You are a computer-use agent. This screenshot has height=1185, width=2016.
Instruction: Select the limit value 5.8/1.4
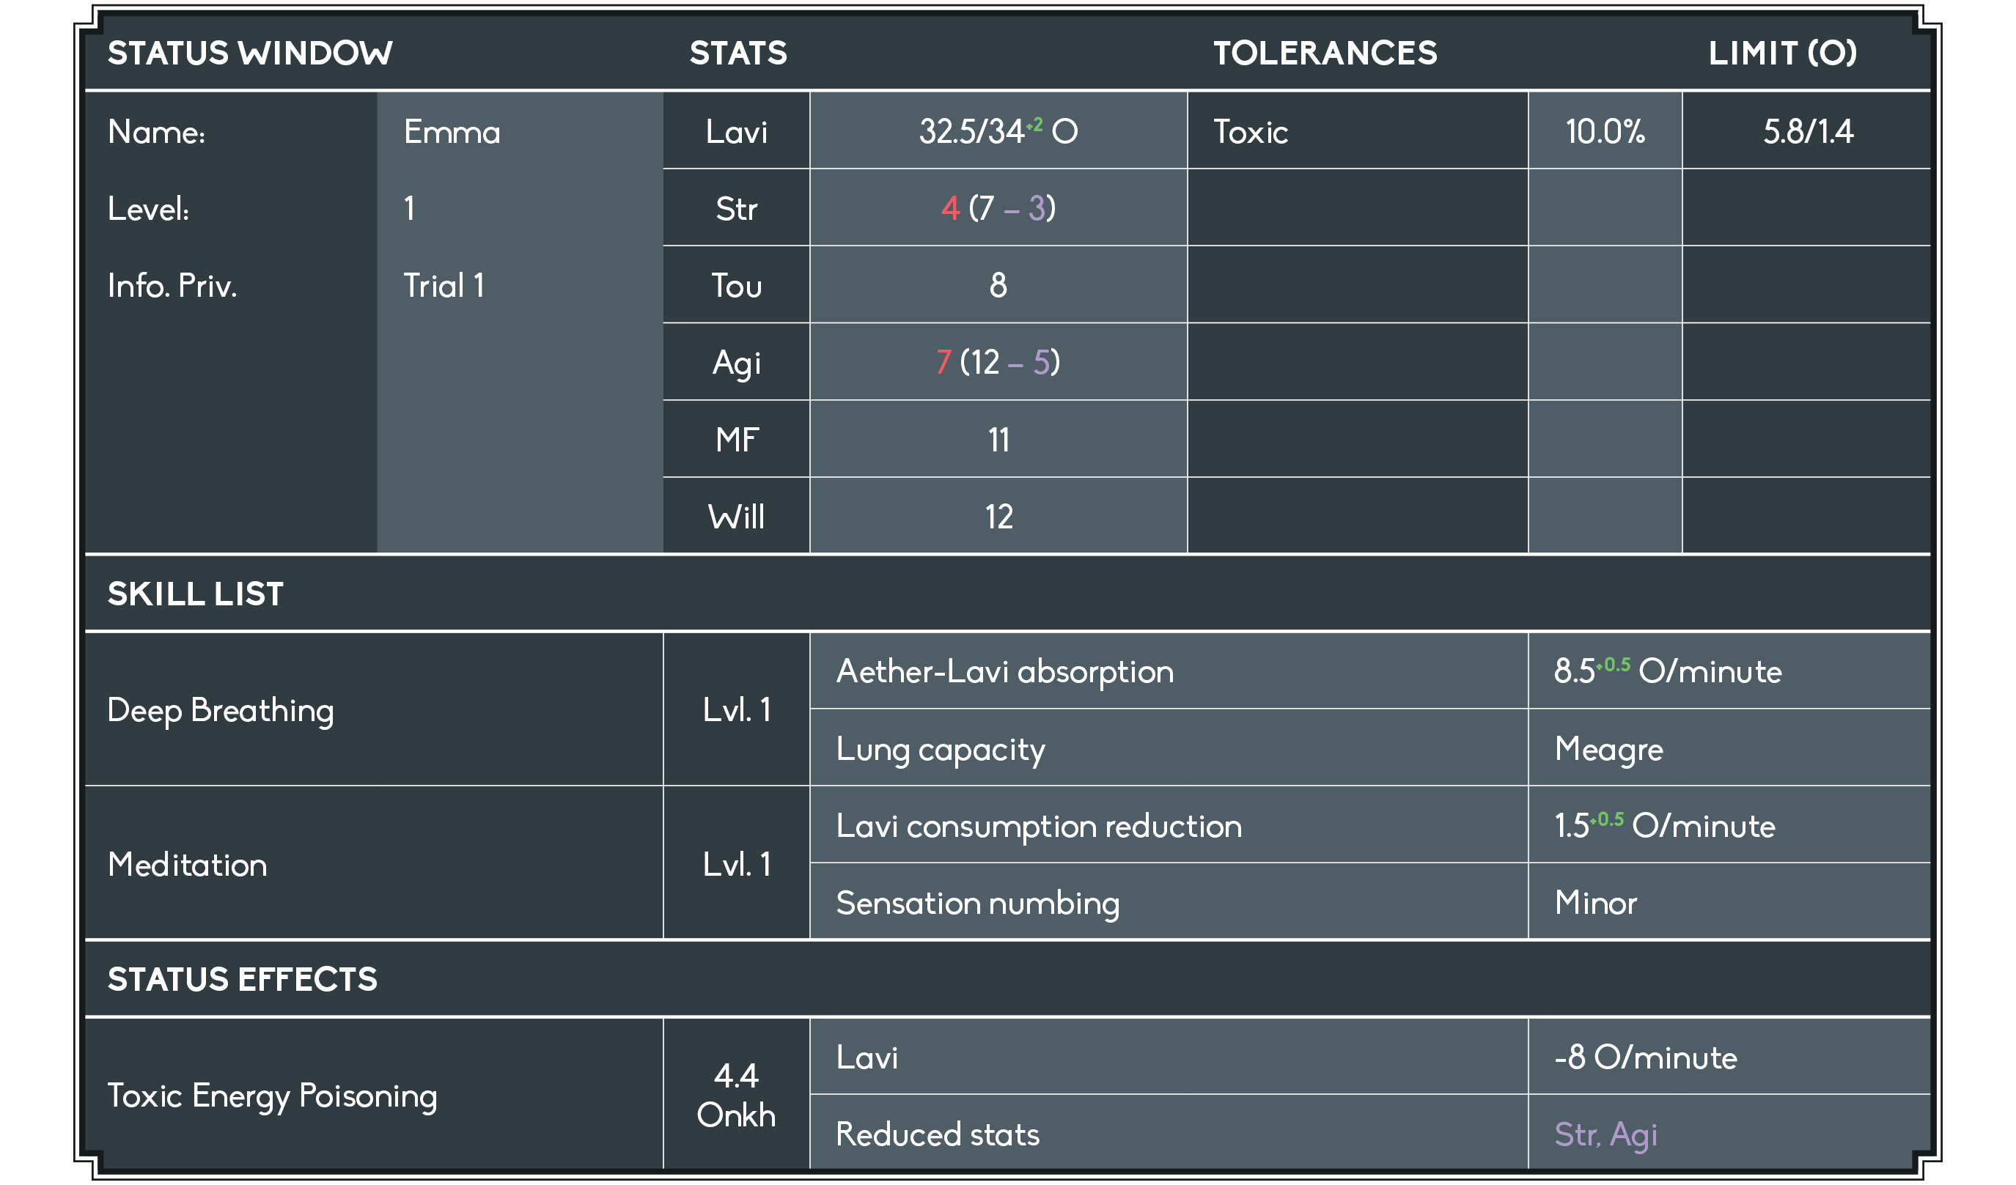click(1808, 131)
